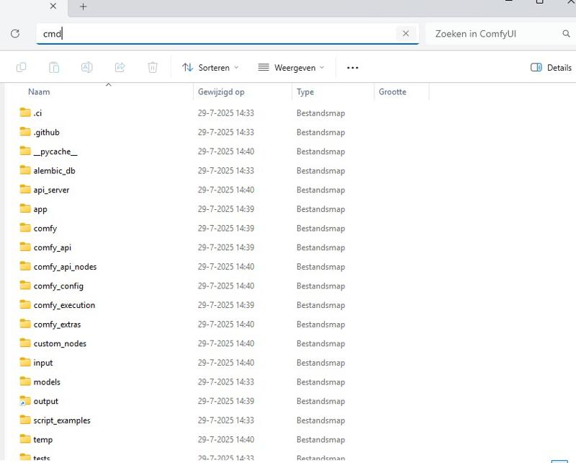Select the custom_nodes folder icon
Screen dimensions: 576x463
tap(25, 343)
